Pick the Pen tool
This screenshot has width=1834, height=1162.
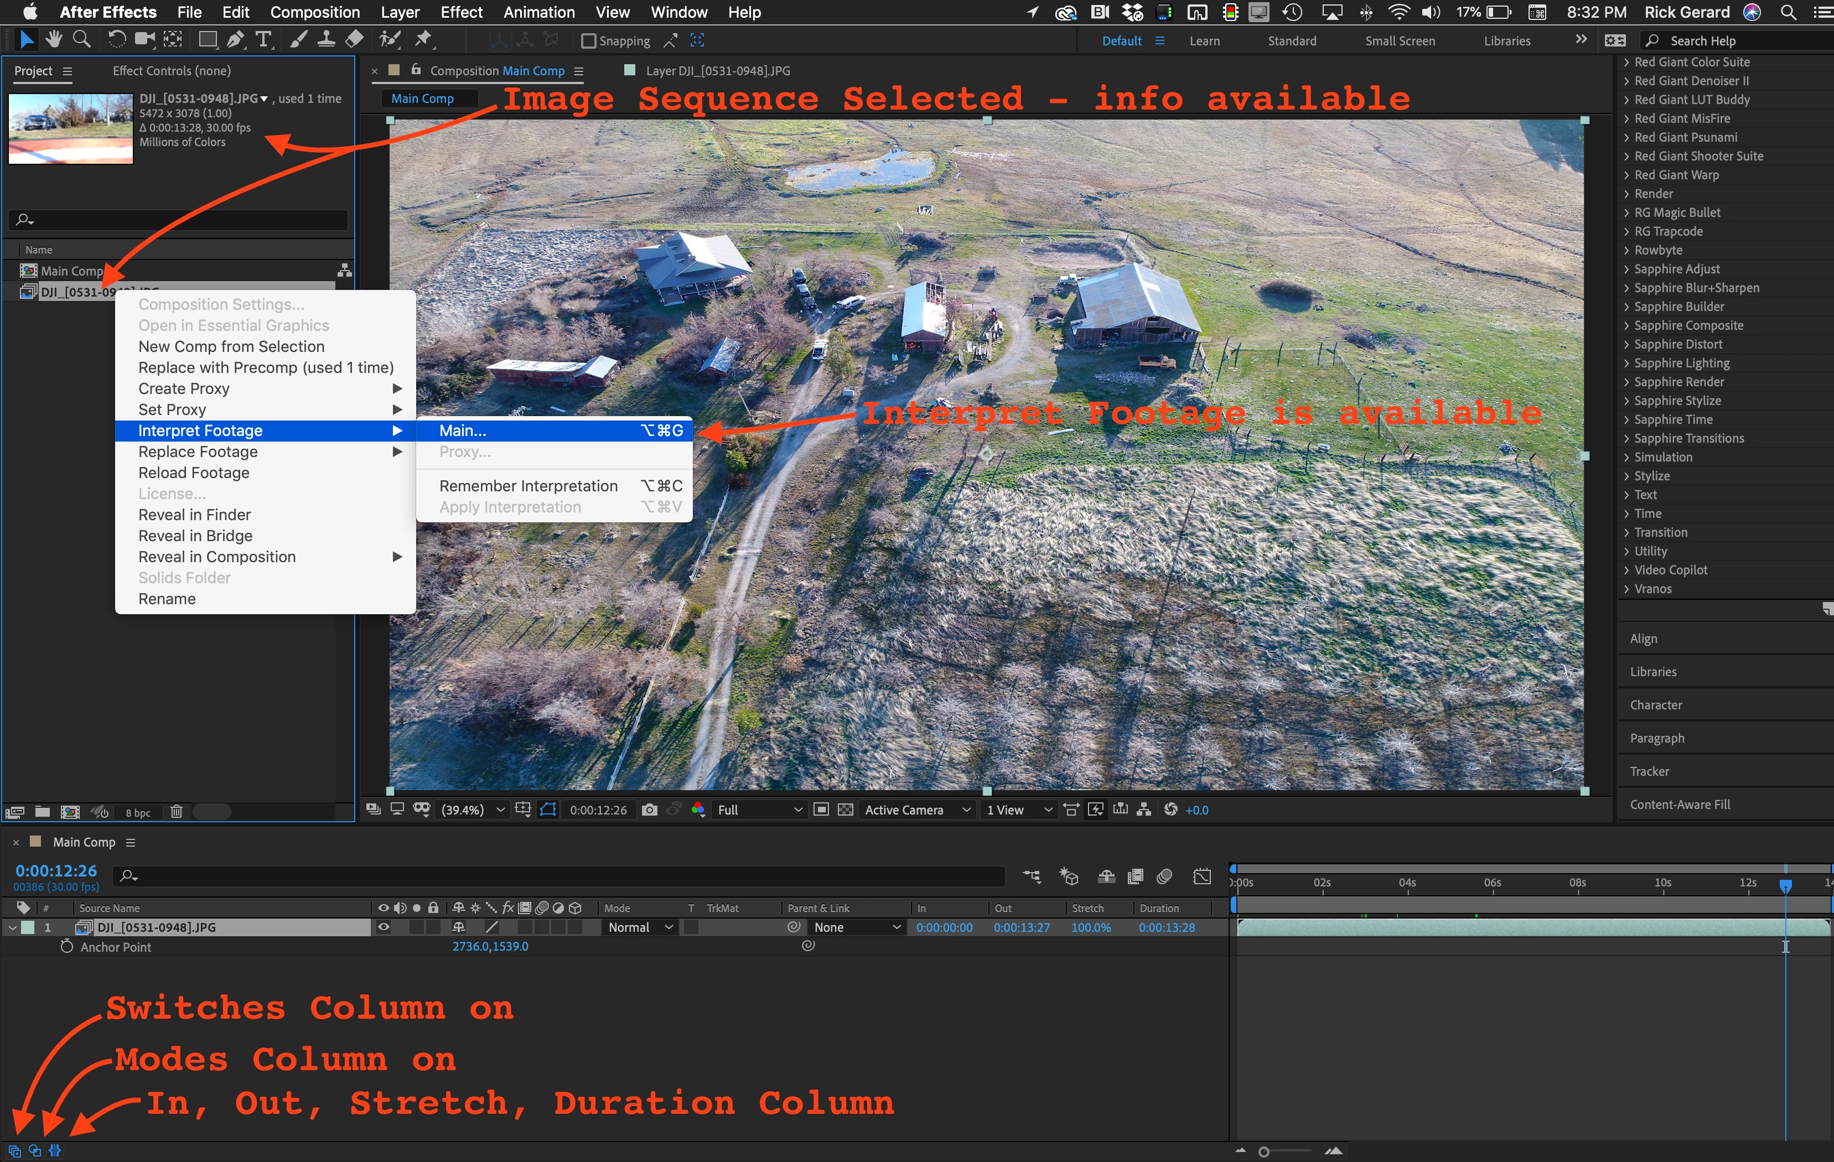point(235,40)
